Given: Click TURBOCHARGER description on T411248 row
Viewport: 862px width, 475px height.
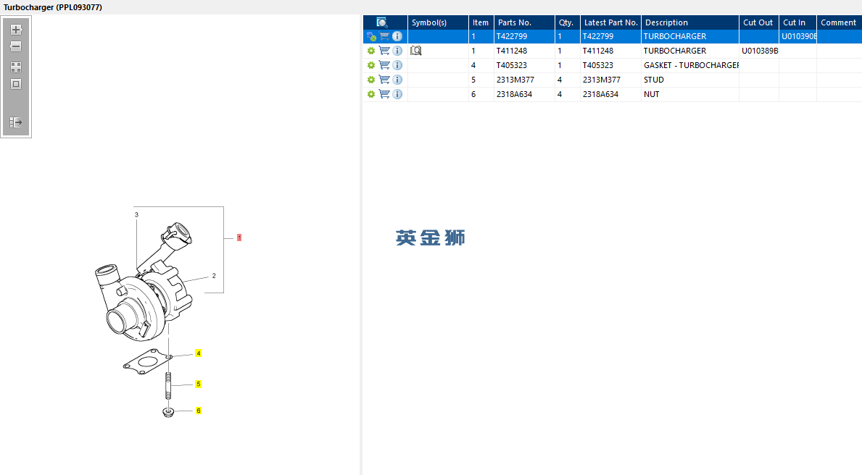Looking at the screenshot, I should (675, 51).
